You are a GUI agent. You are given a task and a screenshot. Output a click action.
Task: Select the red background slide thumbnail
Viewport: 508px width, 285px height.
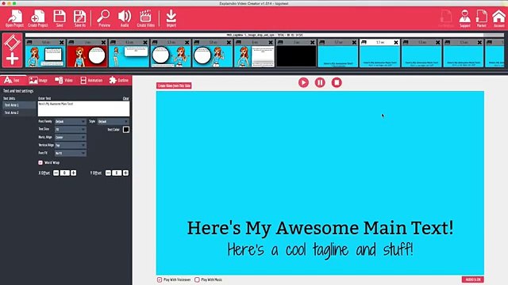coord(87,56)
